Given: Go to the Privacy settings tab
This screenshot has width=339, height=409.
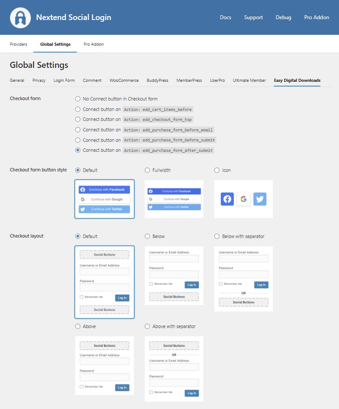Looking at the screenshot, I should coord(39,80).
